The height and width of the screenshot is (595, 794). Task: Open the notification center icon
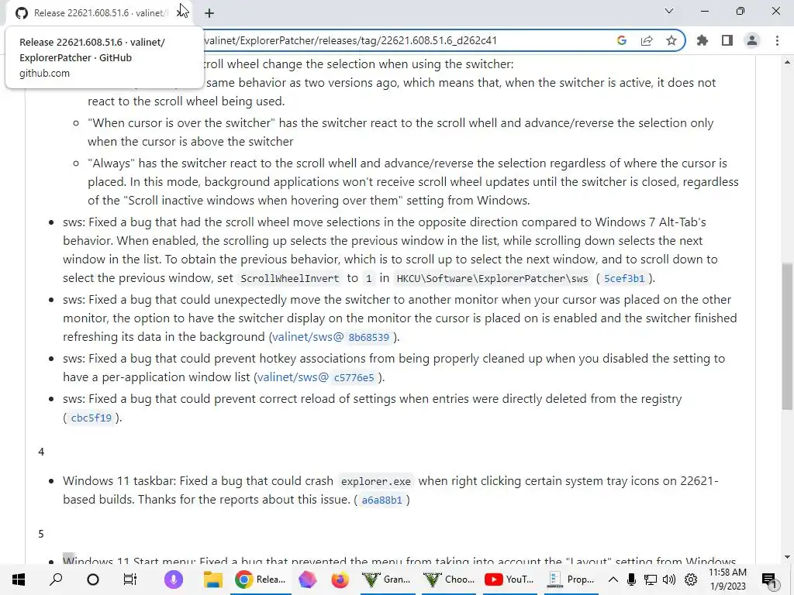[769, 580]
